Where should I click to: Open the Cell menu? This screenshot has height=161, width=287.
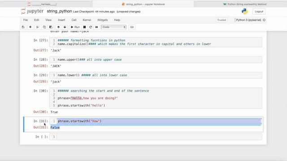[74, 20]
